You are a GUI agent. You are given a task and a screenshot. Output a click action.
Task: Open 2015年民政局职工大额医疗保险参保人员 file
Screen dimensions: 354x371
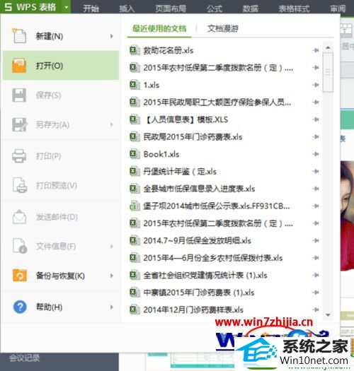pyautogui.click(x=217, y=102)
